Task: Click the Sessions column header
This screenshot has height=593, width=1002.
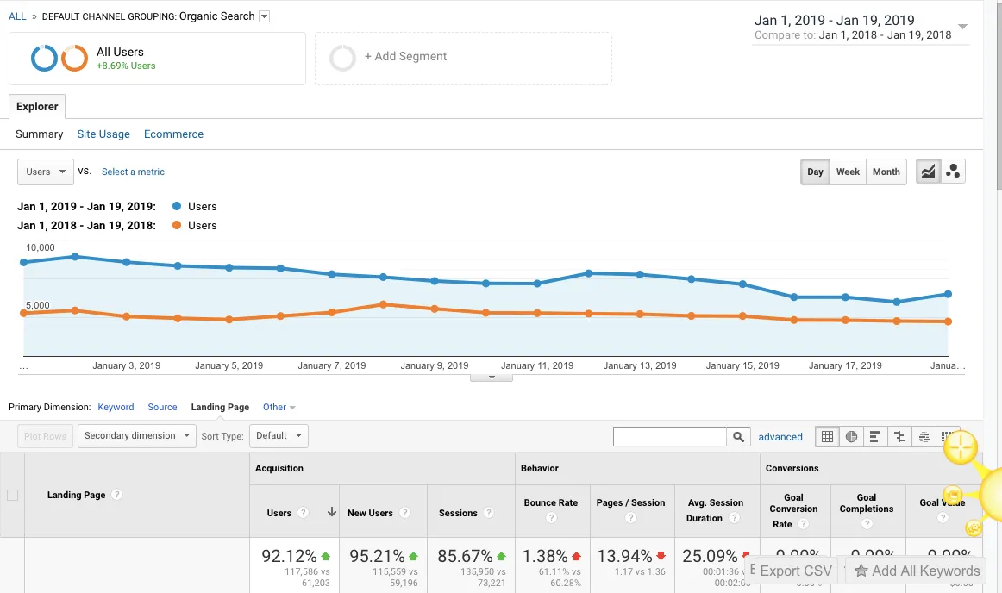Action: pyautogui.click(x=458, y=513)
